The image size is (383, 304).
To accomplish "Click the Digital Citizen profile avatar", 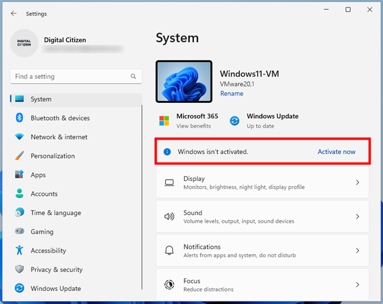I will click(x=24, y=43).
